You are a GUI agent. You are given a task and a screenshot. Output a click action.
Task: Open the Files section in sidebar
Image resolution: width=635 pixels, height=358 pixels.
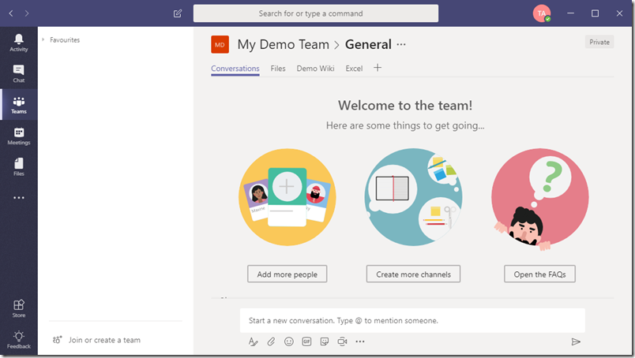pos(19,167)
